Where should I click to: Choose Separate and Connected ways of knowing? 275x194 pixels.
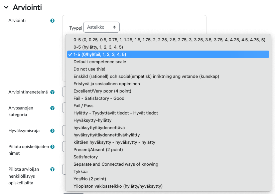point(168,164)
